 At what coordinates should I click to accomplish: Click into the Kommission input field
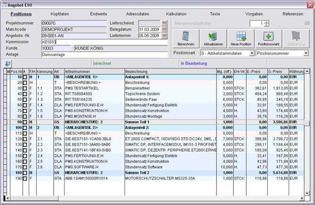[x=104, y=42]
